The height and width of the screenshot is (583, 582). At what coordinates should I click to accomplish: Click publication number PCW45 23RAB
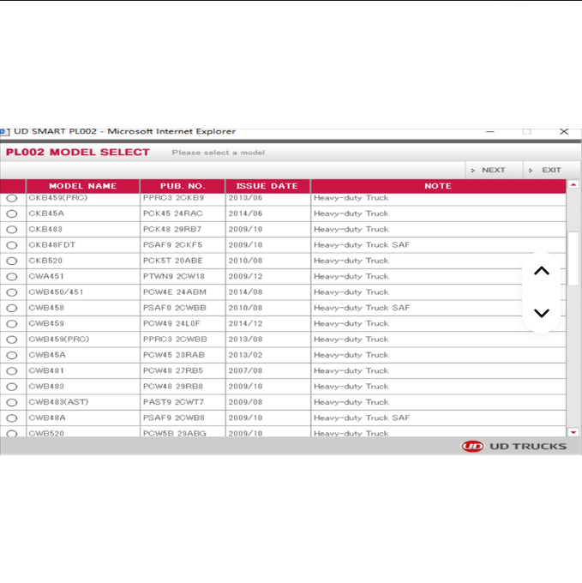[x=174, y=355]
